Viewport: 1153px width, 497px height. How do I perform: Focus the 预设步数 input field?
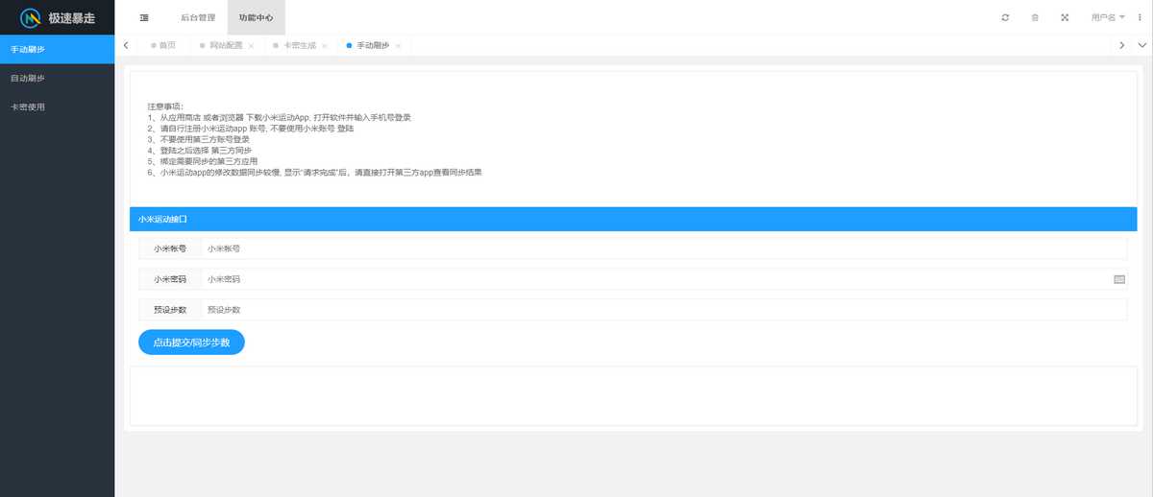click(x=663, y=310)
